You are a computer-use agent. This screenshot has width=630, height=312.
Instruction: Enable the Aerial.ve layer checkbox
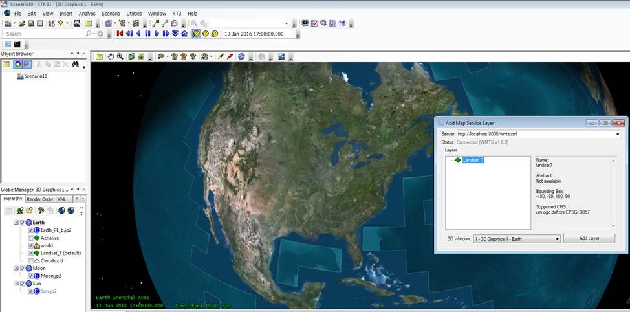click(30, 238)
